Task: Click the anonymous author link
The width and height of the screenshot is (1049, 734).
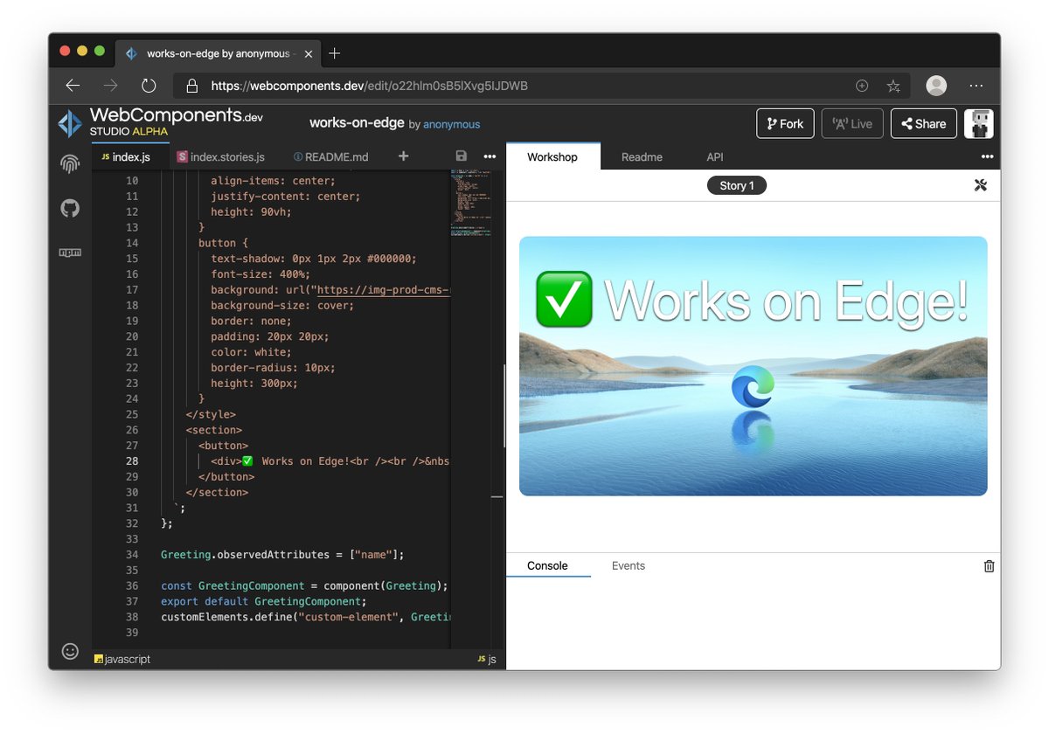Action: (x=452, y=124)
